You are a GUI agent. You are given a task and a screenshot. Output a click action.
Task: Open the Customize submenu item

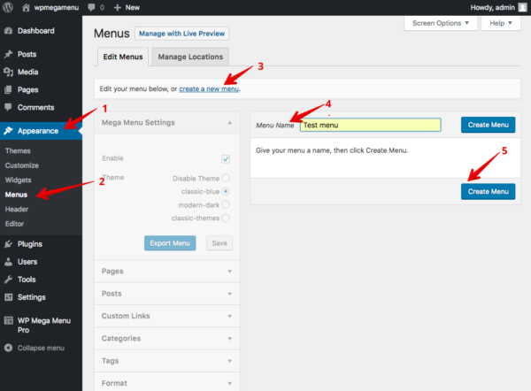(x=22, y=165)
